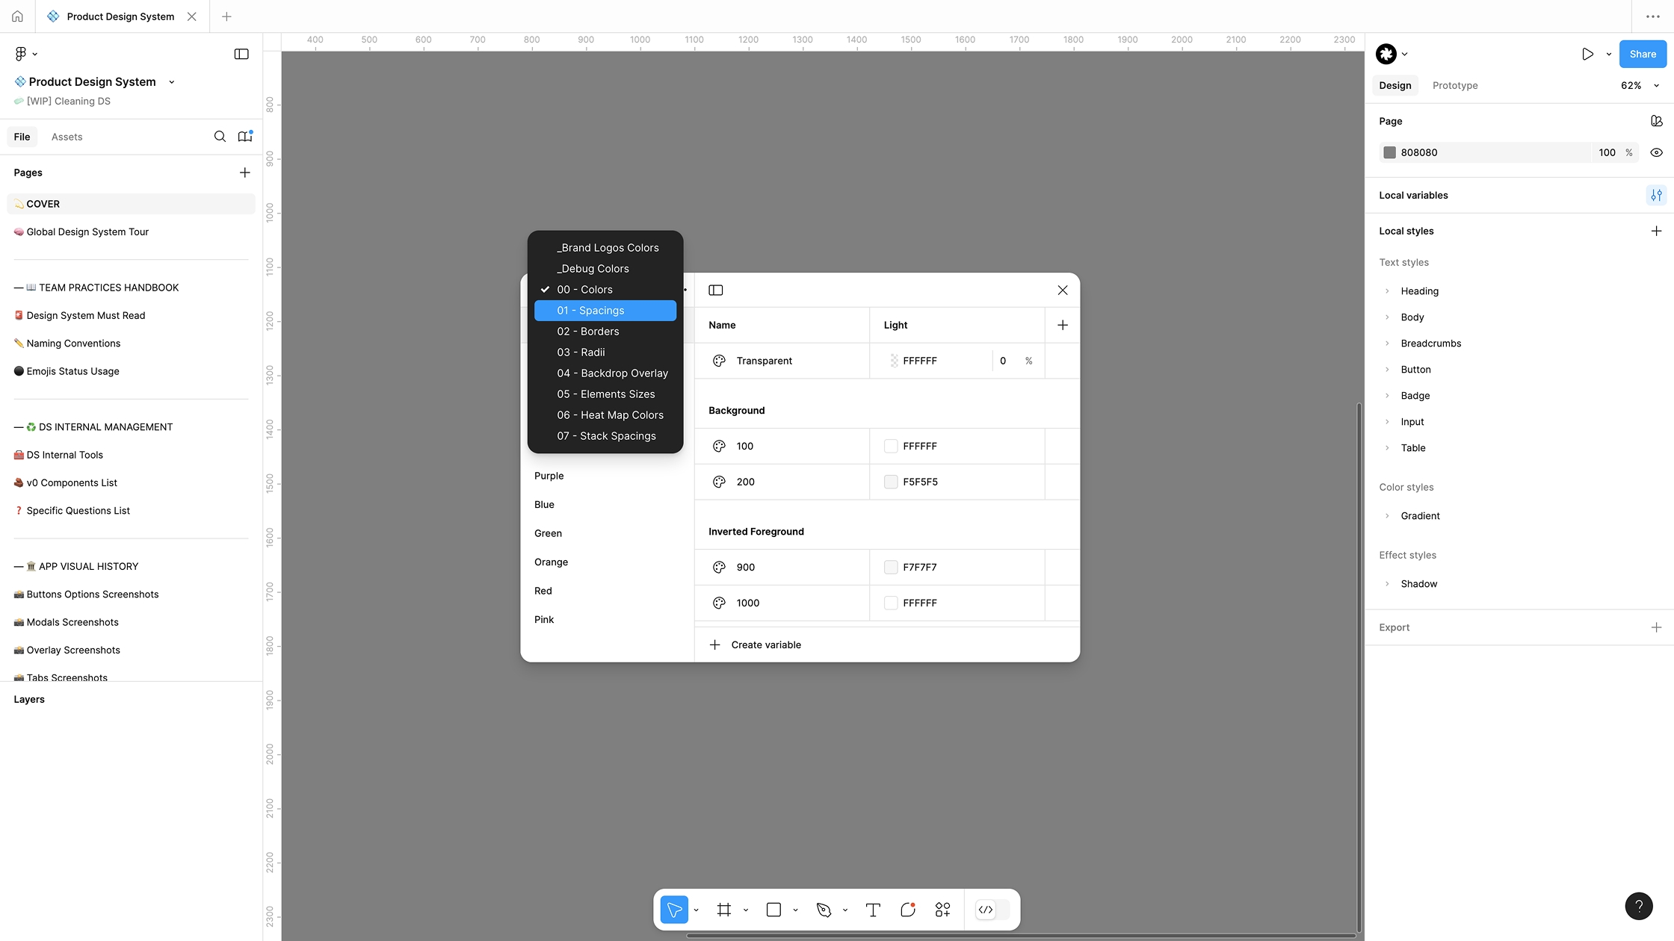Collapse the left sidebar panel
The height and width of the screenshot is (941, 1674).
coord(241,54)
